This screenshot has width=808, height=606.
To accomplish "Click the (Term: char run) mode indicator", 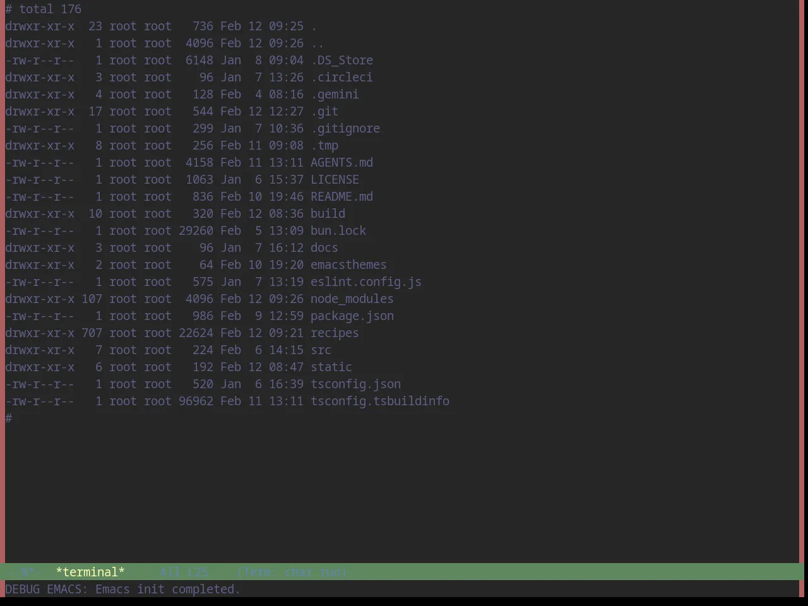I will pos(292,572).
